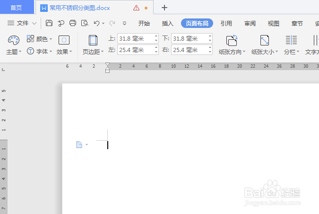Expand the 页边距 dropdown label

pyautogui.click(x=93, y=52)
